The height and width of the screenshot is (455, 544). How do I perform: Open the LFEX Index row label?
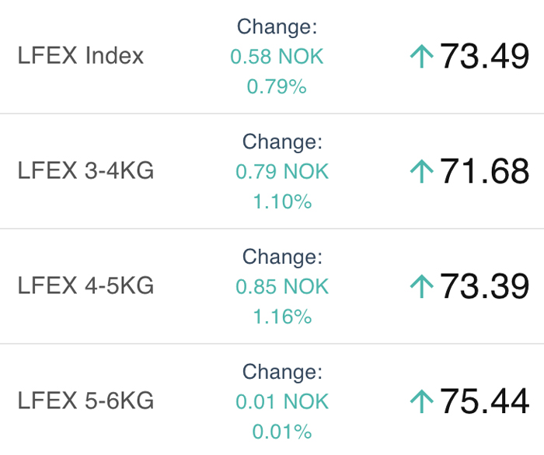(x=81, y=55)
